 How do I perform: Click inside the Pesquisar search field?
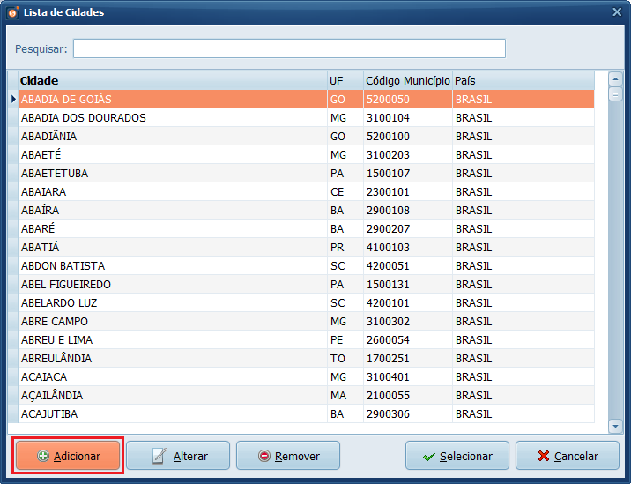[x=289, y=48]
